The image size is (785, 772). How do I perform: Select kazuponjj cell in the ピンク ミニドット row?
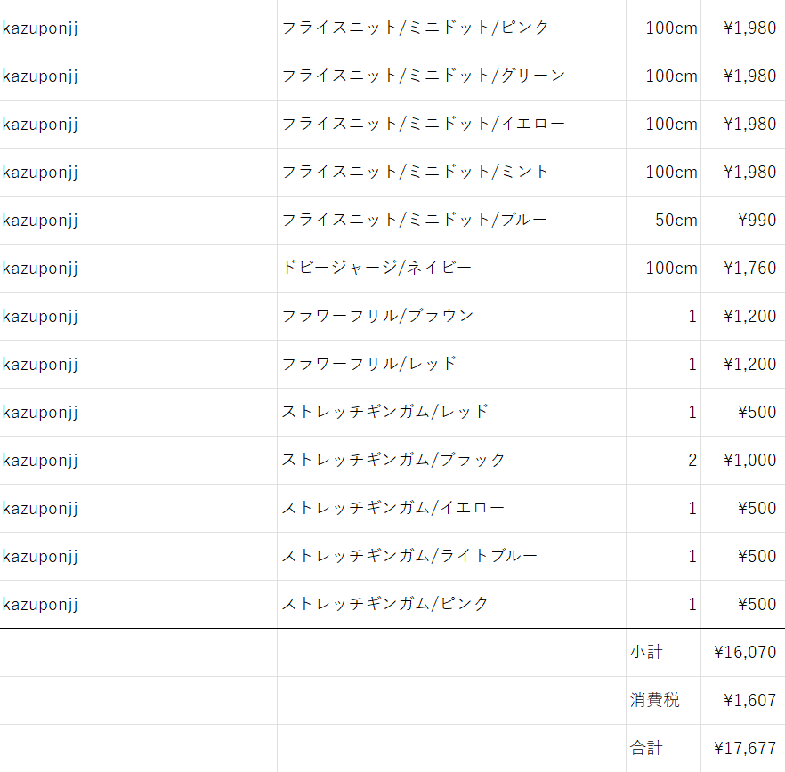point(107,28)
